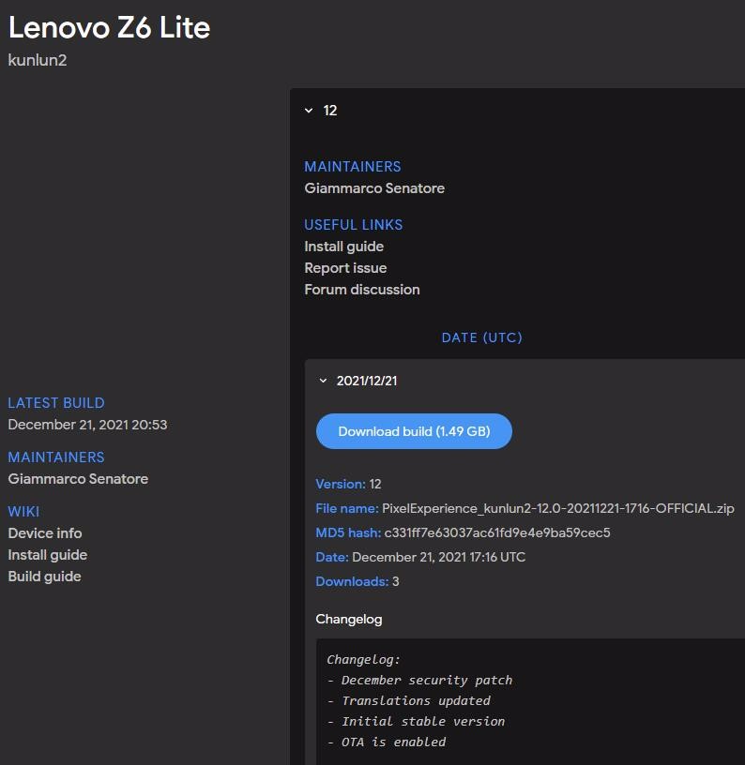Viewport: 745px width, 765px height.
Task: Click the 'OTA is enabled' changelog line
Action: click(x=393, y=742)
